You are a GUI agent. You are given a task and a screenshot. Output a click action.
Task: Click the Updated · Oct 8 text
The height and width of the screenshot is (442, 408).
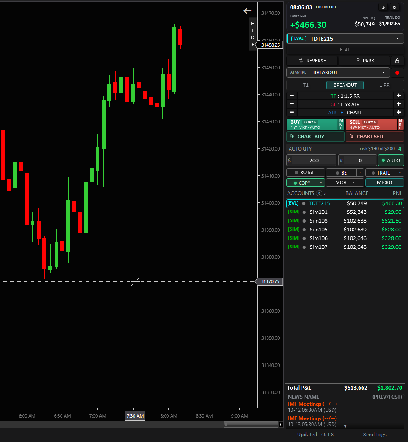click(x=315, y=435)
